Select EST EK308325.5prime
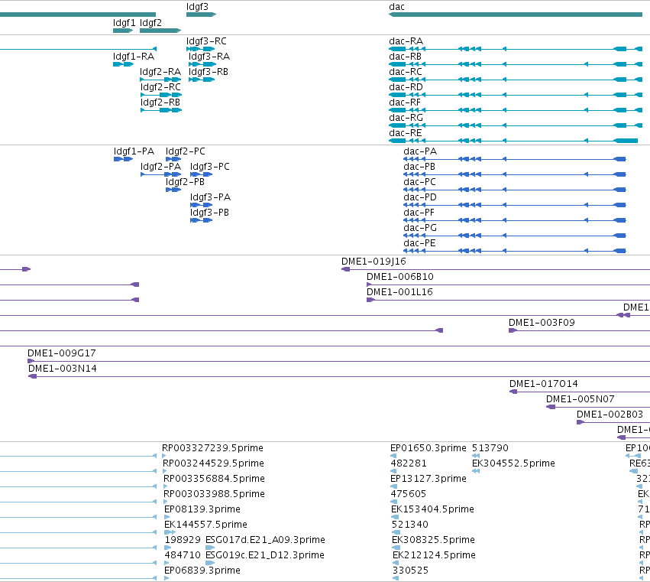 point(395,548)
